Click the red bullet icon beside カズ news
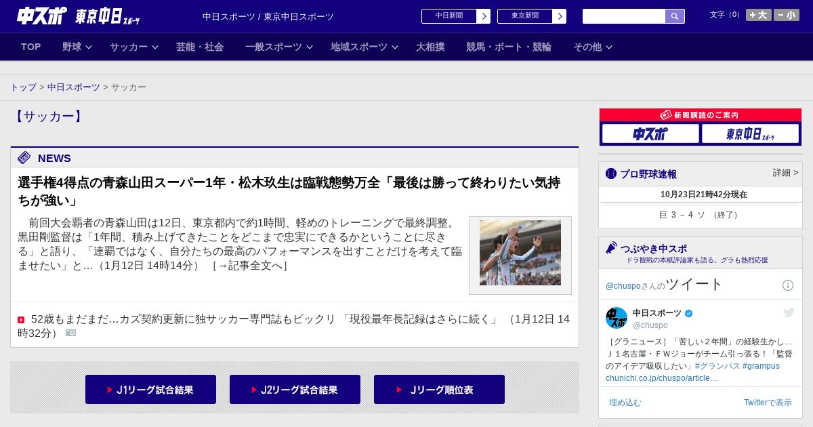This screenshot has height=427, width=813. tap(21, 320)
